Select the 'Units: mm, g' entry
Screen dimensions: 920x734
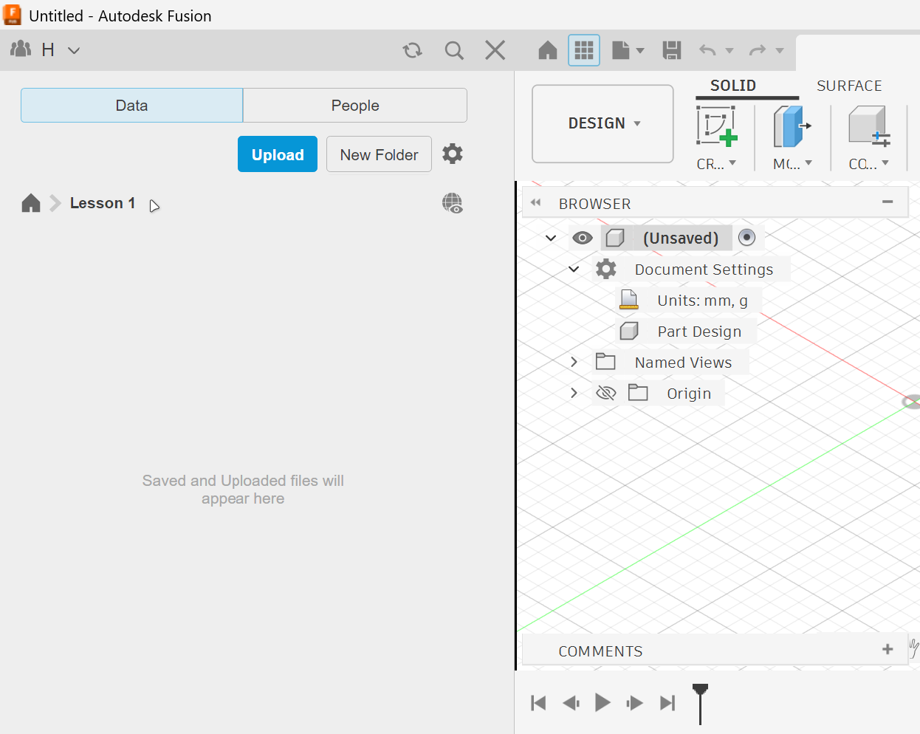click(x=703, y=301)
